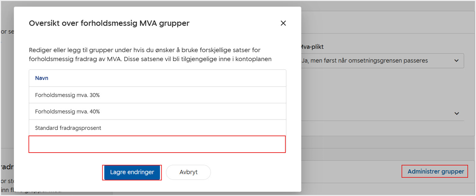Click the description text about forholdsmessig fradrag
The width and height of the screenshot is (476, 196).
(150, 54)
